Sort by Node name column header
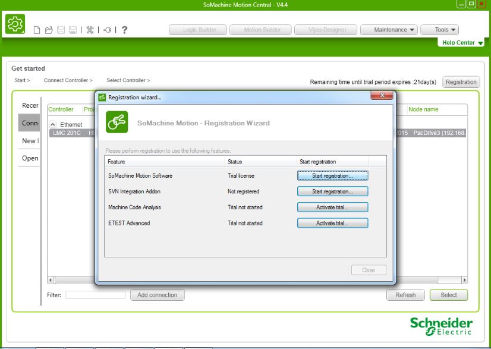The height and width of the screenshot is (349, 491). click(423, 109)
